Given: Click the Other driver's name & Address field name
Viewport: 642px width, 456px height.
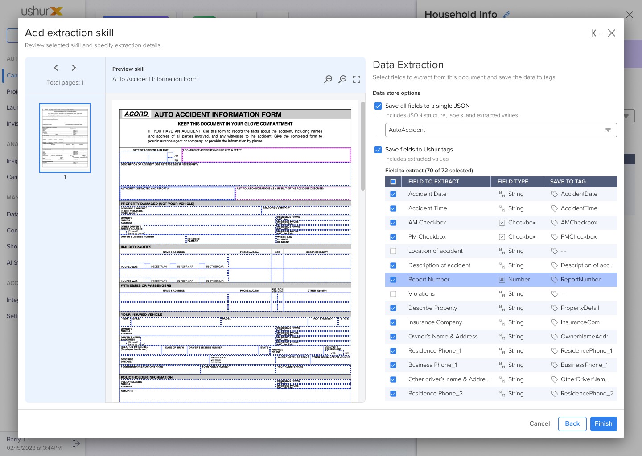Looking at the screenshot, I should click(449, 379).
